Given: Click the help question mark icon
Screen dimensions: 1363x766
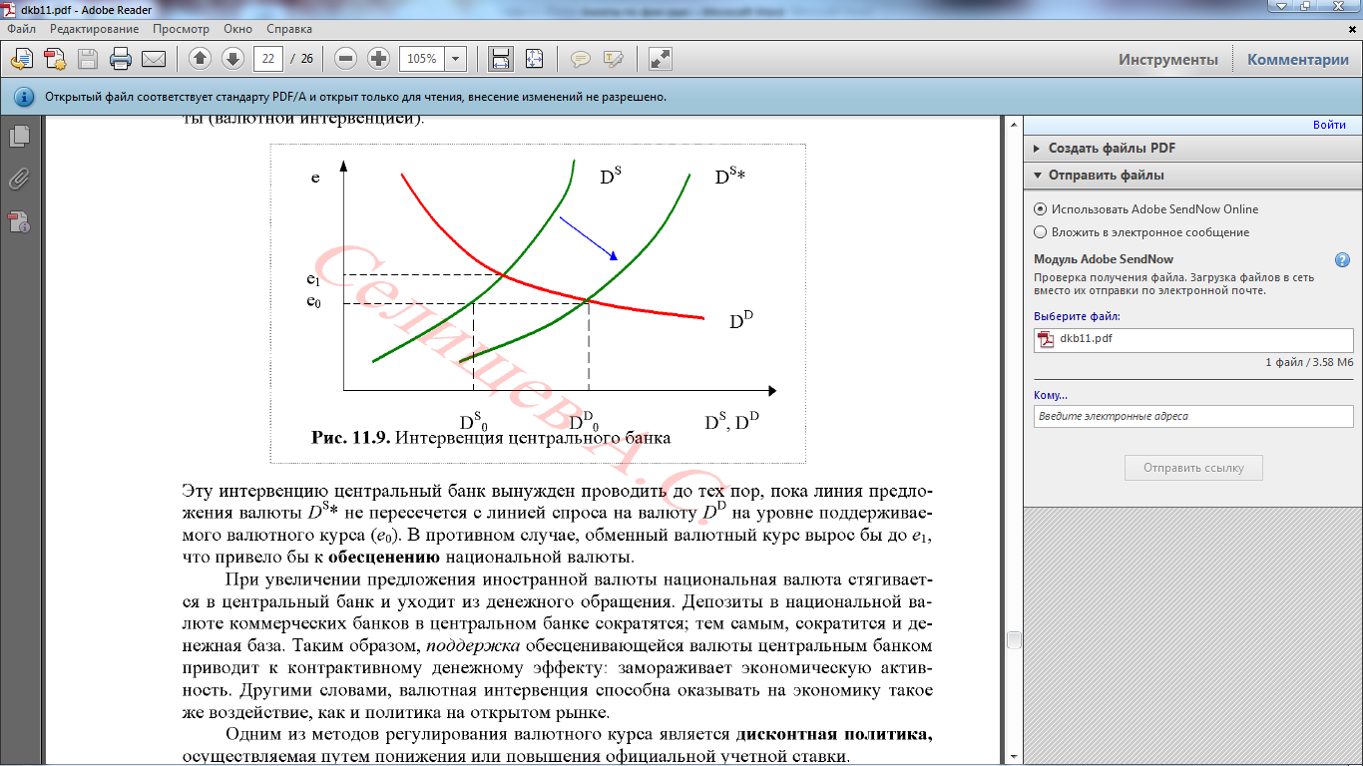Looking at the screenshot, I should (x=1342, y=260).
